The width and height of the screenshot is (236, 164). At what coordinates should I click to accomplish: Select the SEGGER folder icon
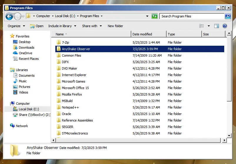tap(59, 127)
